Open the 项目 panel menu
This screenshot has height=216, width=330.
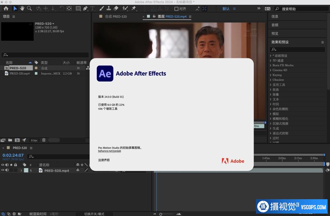point(14,16)
